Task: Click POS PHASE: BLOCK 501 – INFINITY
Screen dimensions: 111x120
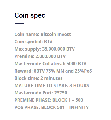Action: click(52, 107)
